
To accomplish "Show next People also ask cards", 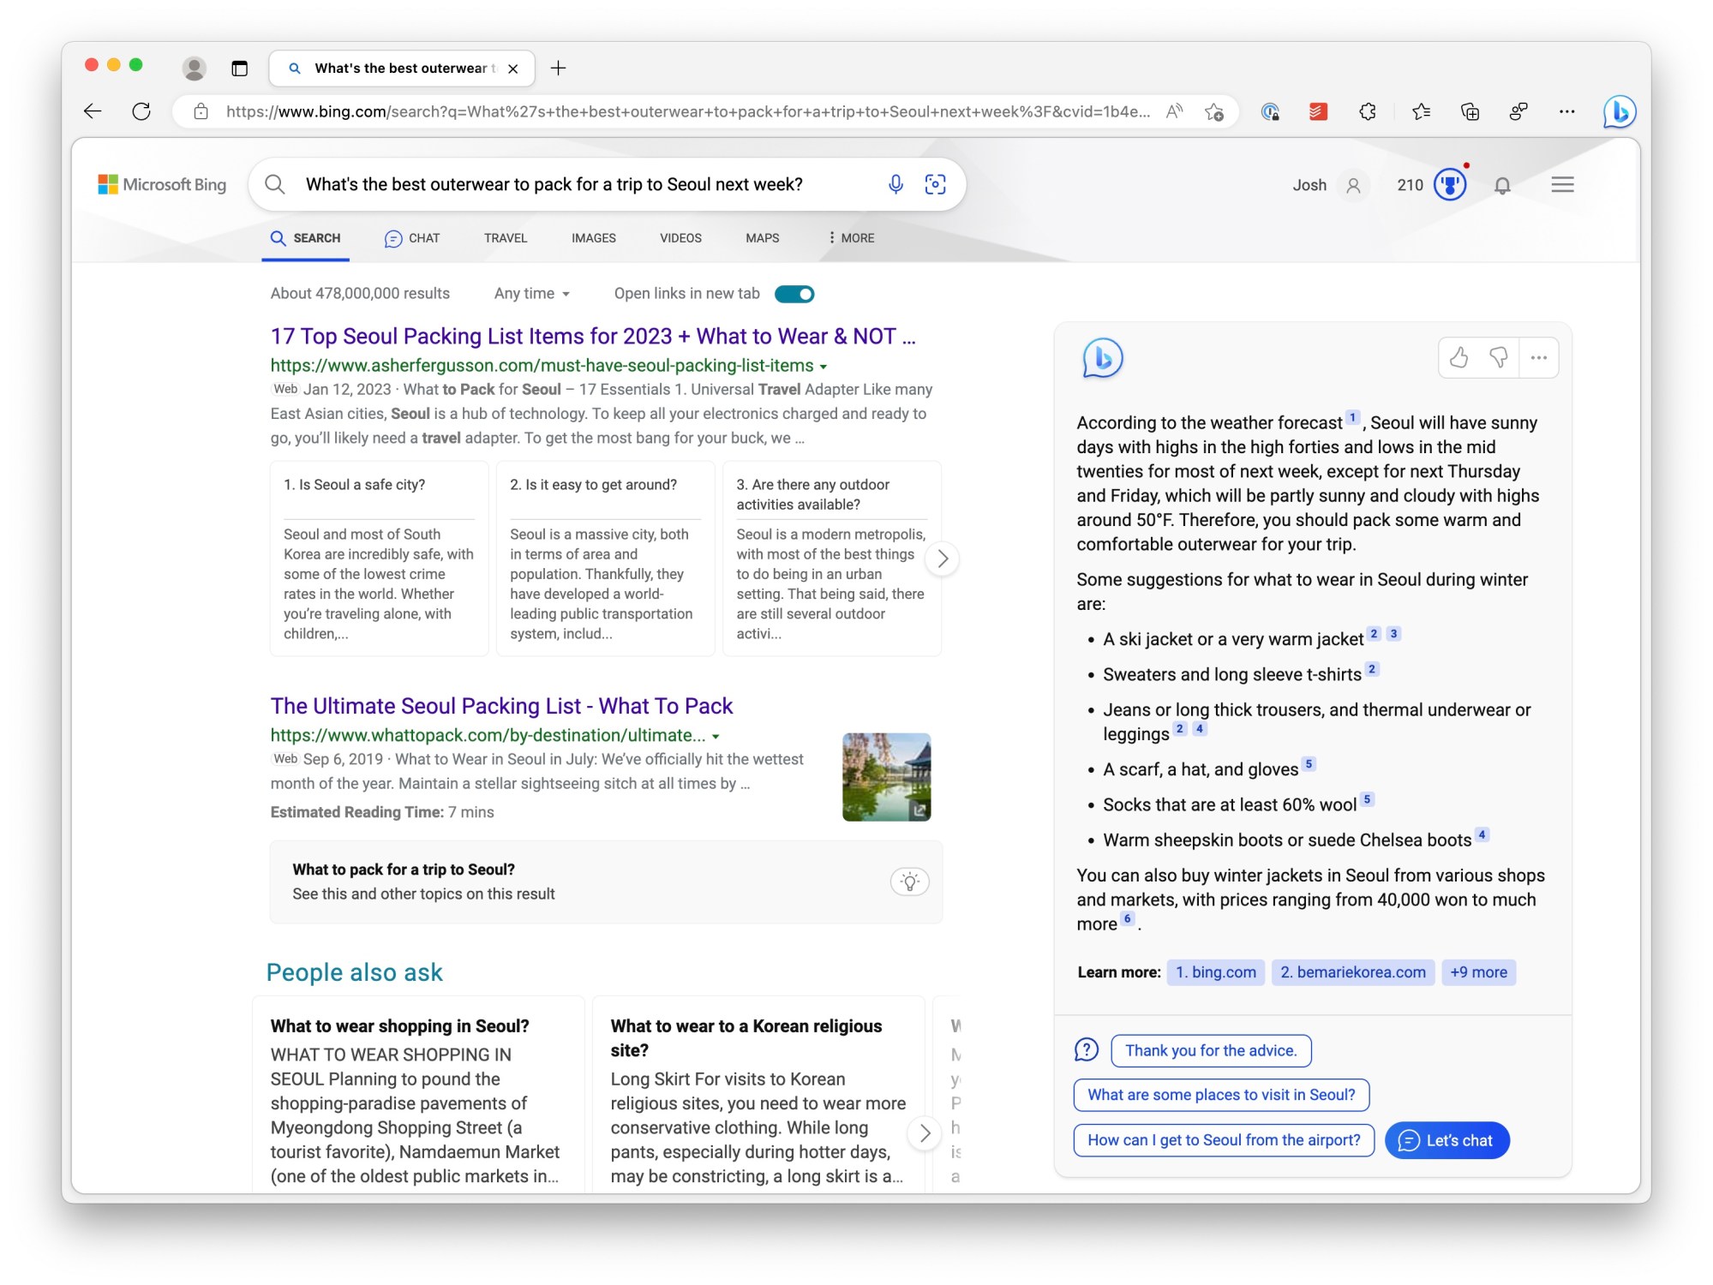I will (925, 1133).
